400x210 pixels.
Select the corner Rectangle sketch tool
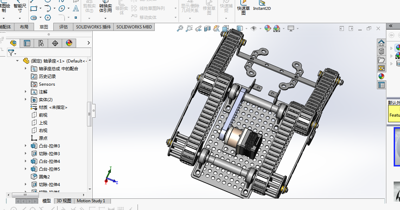coord(34,8)
